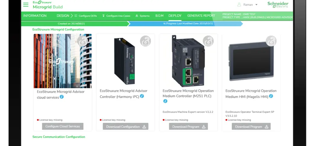Viewport: 313px width, 146px height.
Task: Click the EcoStruxure Microgrid Advisor cloud services title
Action: [x=61, y=95]
